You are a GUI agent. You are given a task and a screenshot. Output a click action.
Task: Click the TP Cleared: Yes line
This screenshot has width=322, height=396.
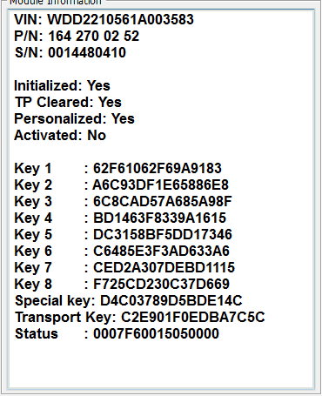[68, 103]
